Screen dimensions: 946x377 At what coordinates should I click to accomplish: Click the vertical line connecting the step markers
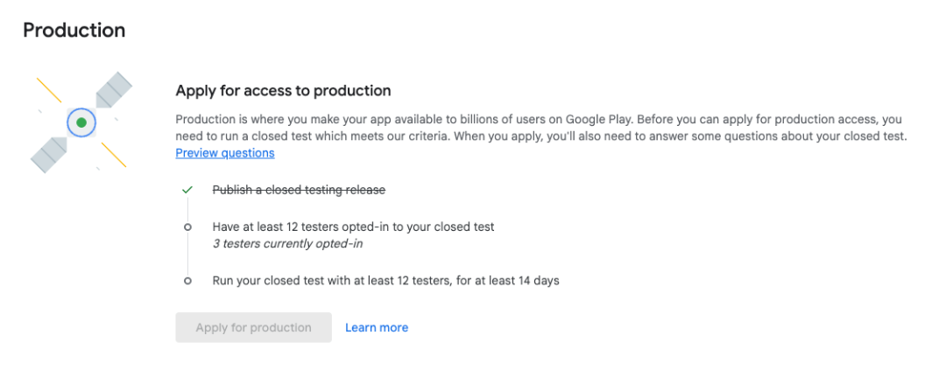point(187,254)
